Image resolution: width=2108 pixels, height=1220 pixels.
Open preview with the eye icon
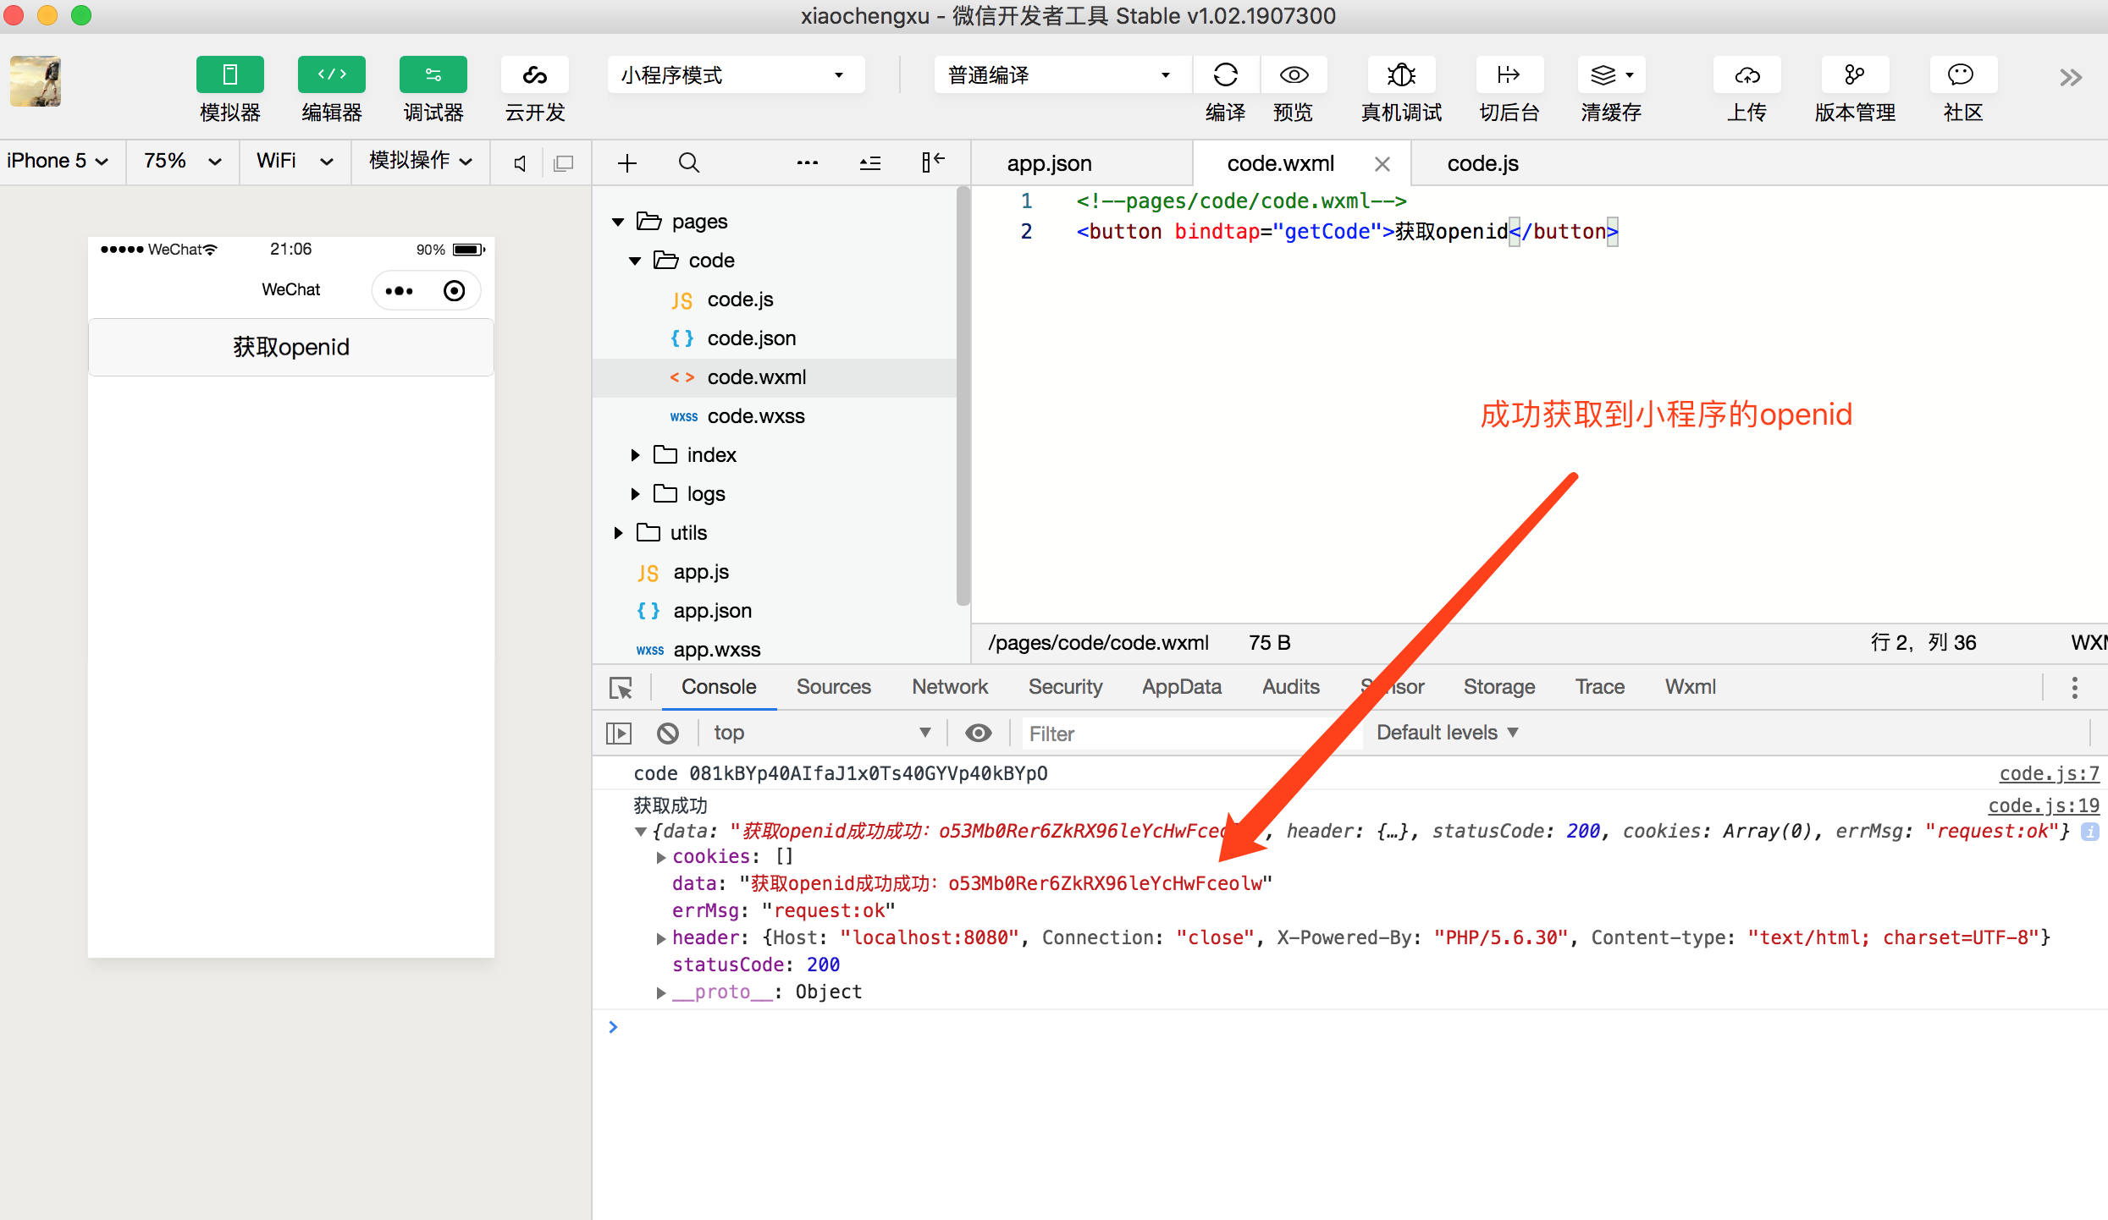click(1293, 75)
